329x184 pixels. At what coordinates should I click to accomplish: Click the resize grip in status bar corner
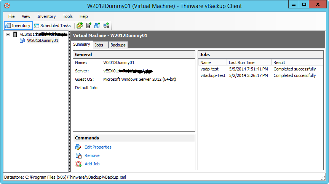[323, 178]
